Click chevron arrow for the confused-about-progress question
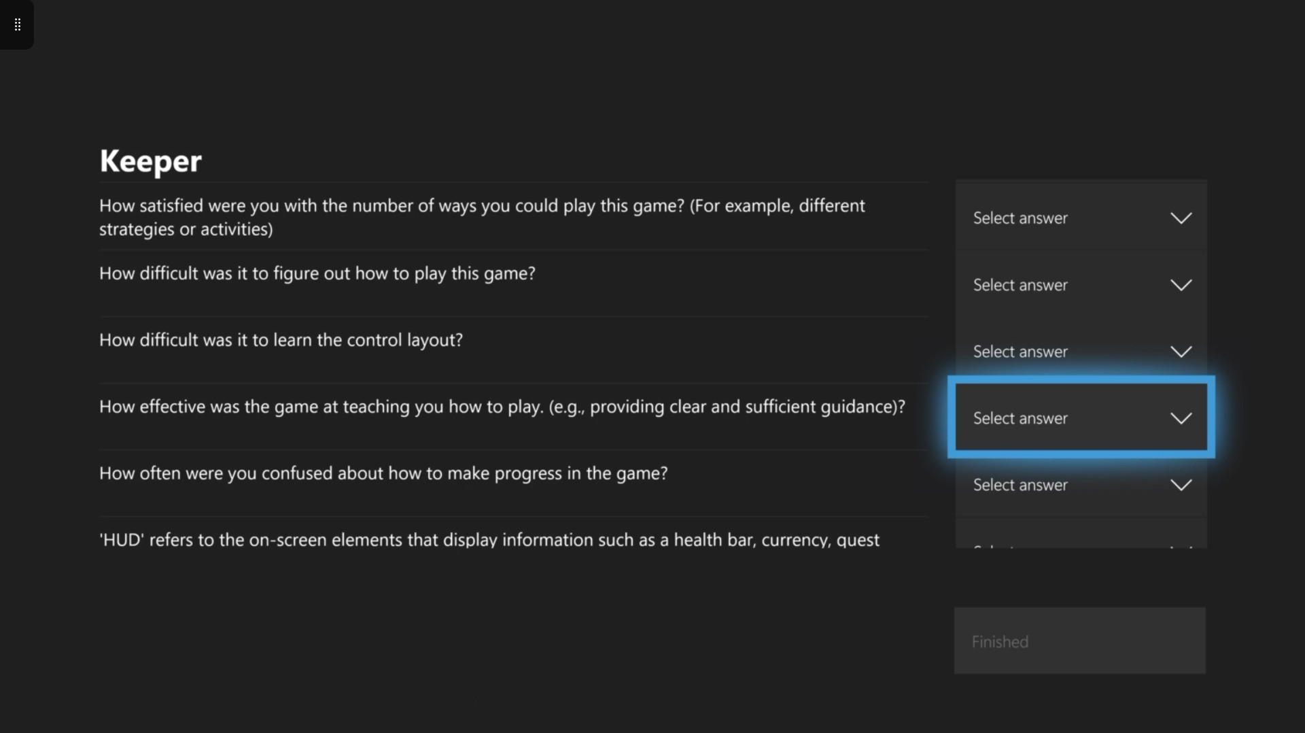Viewport: 1305px width, 733px height. click(1181, 485)
